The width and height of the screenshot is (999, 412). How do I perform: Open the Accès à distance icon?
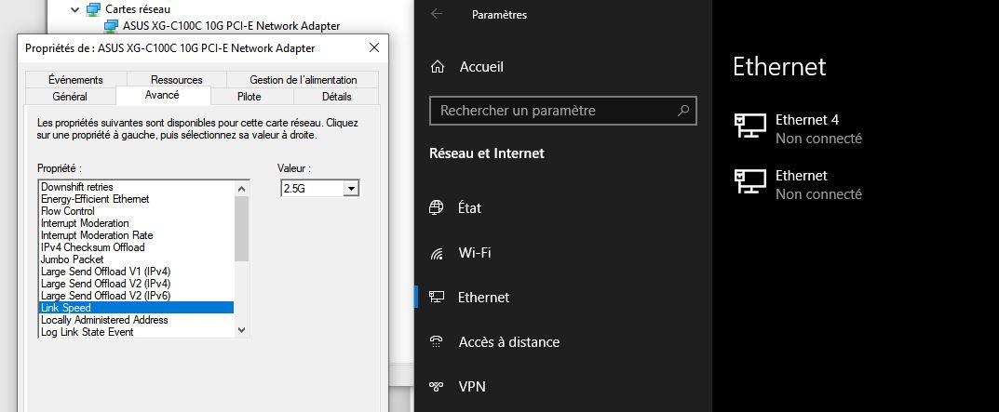click(437, 342)
